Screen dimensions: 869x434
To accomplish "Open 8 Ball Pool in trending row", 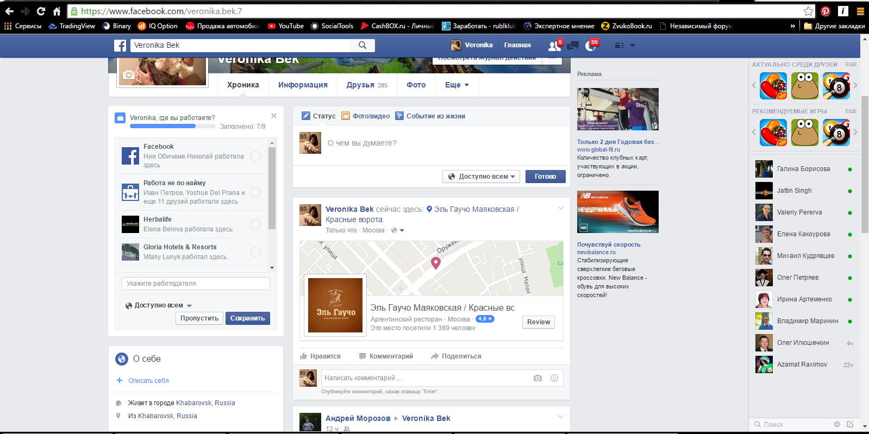I will point(836,85).
